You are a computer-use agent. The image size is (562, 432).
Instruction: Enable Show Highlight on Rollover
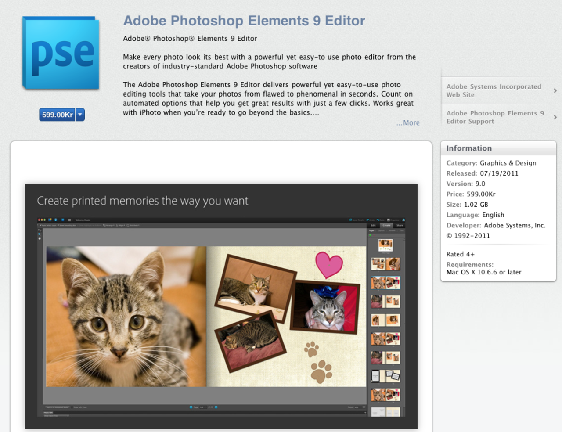tap(78, 225)
